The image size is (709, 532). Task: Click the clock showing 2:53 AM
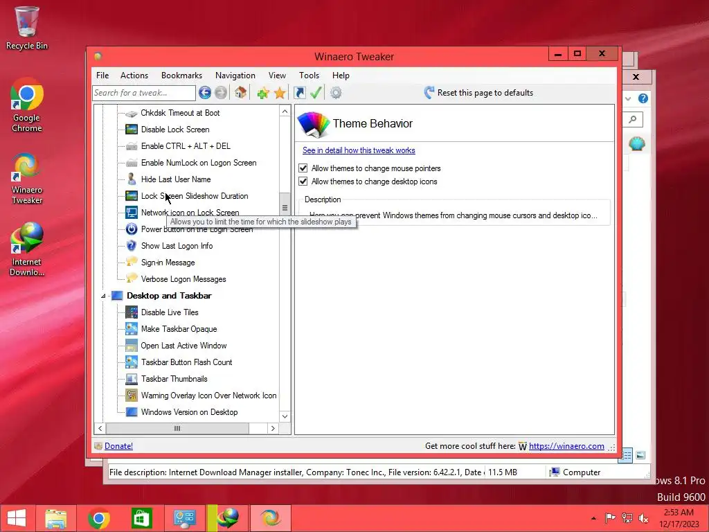coord(679,513)
